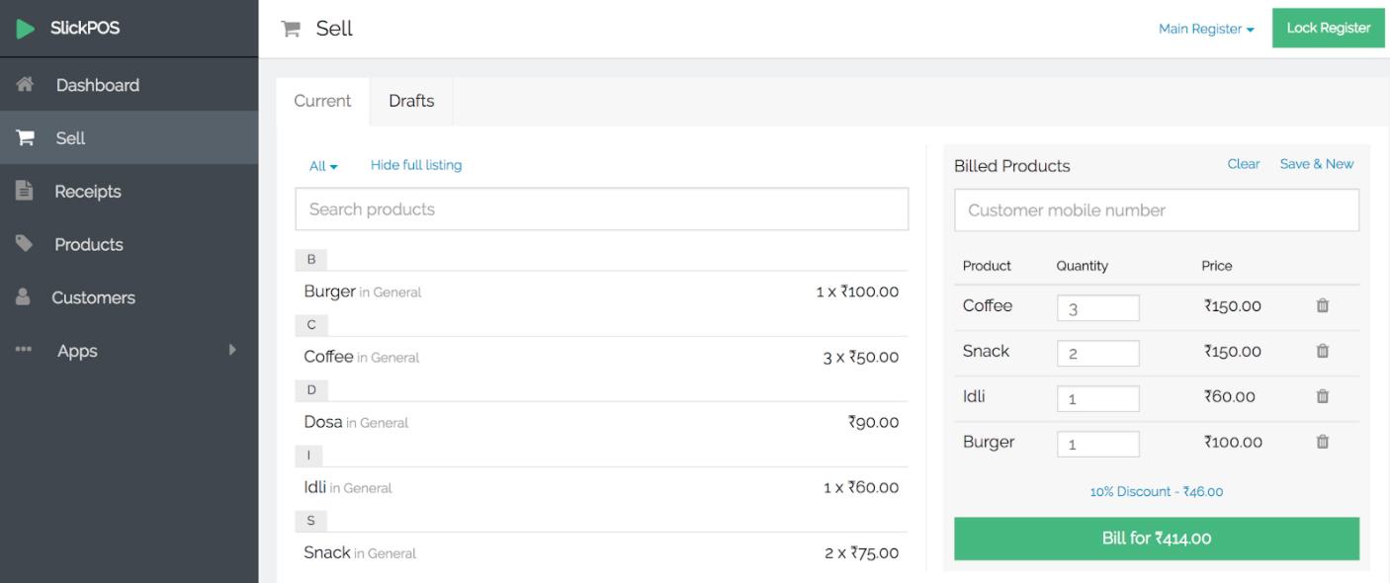Click the 10% Discount link
This screenshot has height=583, width=1390.
(1156, 491)
